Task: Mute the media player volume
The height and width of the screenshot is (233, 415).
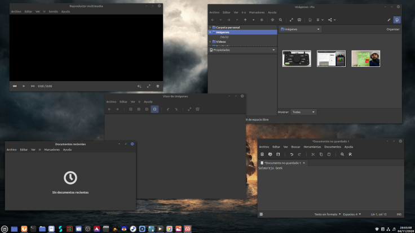Action: [139, 86]
